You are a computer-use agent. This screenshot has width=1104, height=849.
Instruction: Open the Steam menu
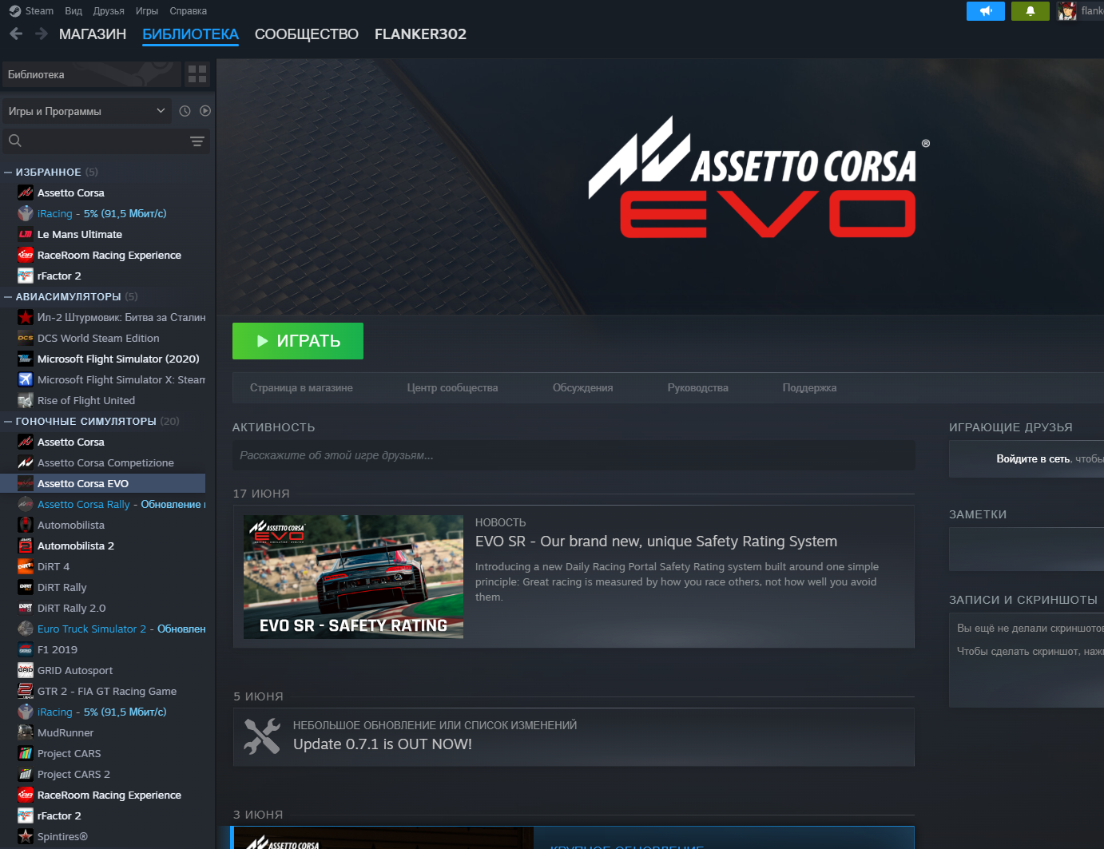pos(39,11)
